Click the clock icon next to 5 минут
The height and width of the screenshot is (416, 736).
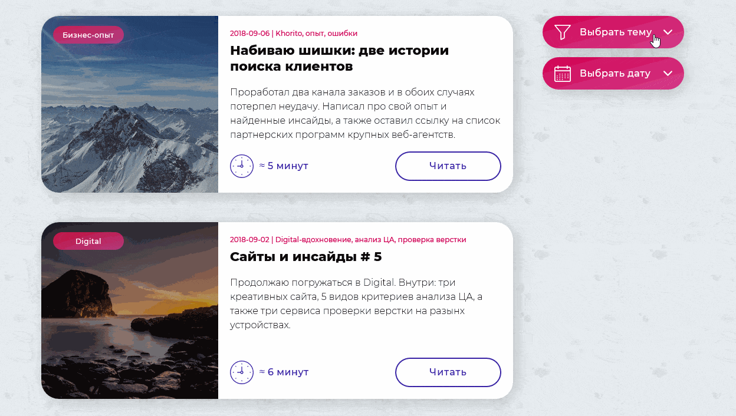(x=241, y=166)
